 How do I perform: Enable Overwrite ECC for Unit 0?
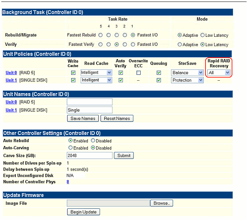pos(138,73)
